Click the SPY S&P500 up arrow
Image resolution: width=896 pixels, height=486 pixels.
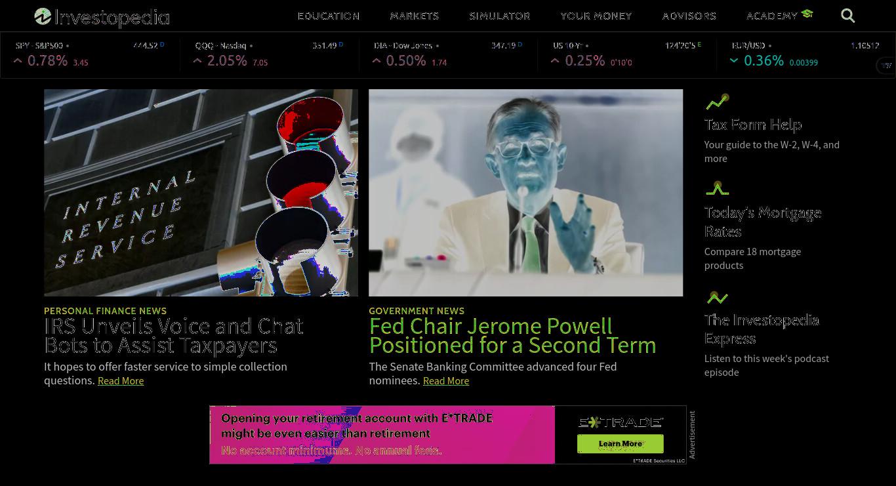coord(18,61)
